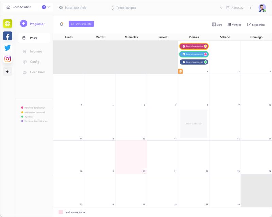Click the 'Ver como lista' button
Viewport: 272px width, 217px height.
coord(81,24)
